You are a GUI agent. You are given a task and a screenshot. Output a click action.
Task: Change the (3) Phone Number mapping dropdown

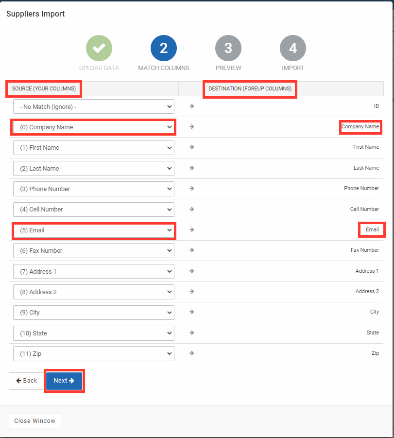pyautogui.click(x=94, y=189)
